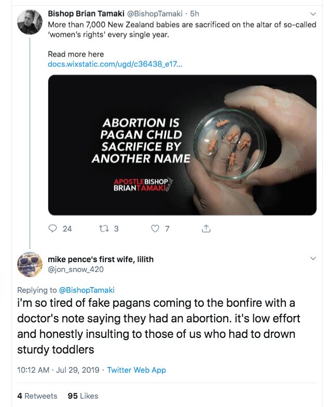This screenshot has height=407, width=330.
Task: Click the @jon_snow_420 handle
Action: [75, 269]
